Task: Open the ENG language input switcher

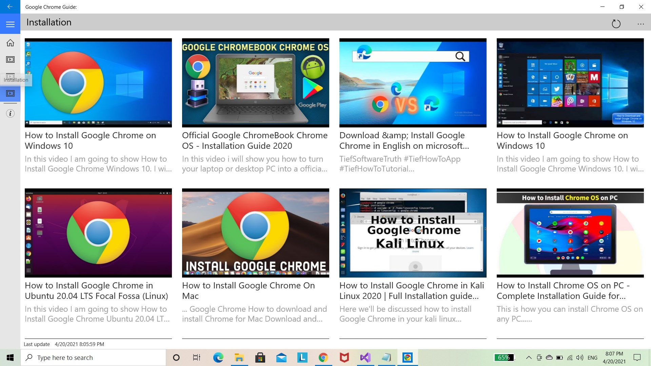Action: 592,358
